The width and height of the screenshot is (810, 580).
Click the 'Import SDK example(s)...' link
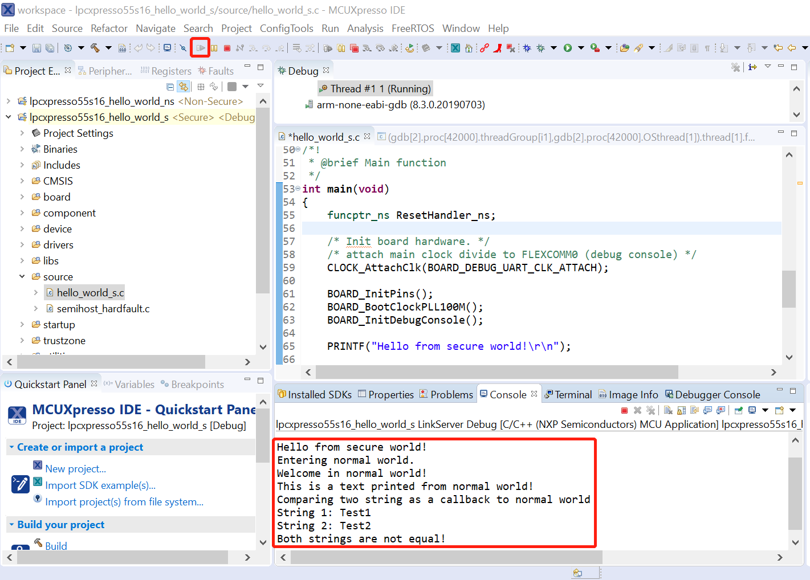click(x=100, y=485)
